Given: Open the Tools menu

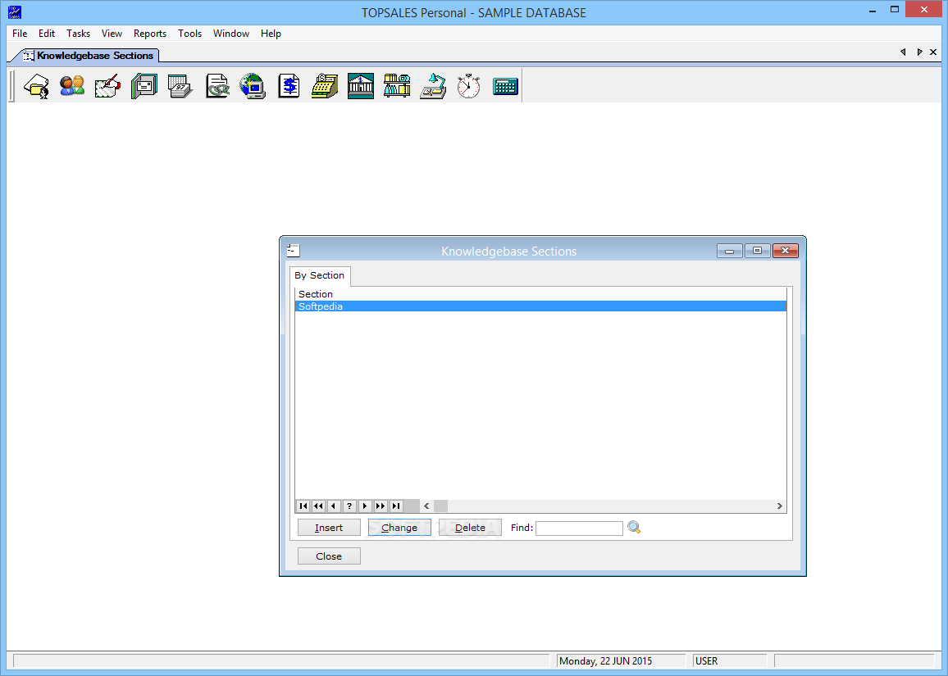Looking at the screenshot, I should coord(189,34).
